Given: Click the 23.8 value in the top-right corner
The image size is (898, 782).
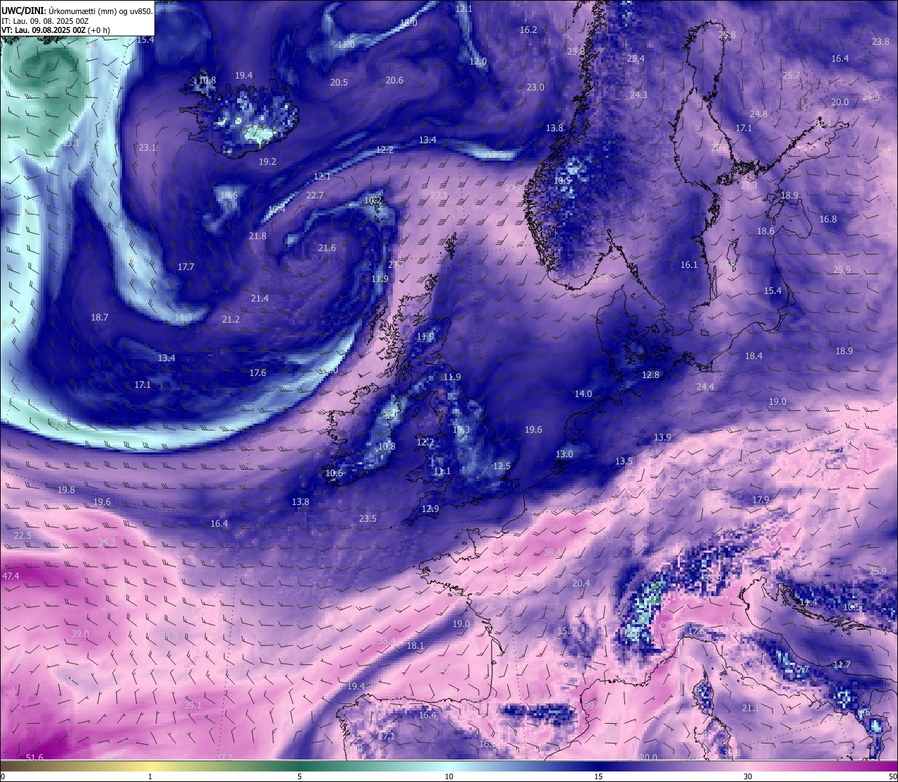Looking at the screenshot, I should (880, 42).
